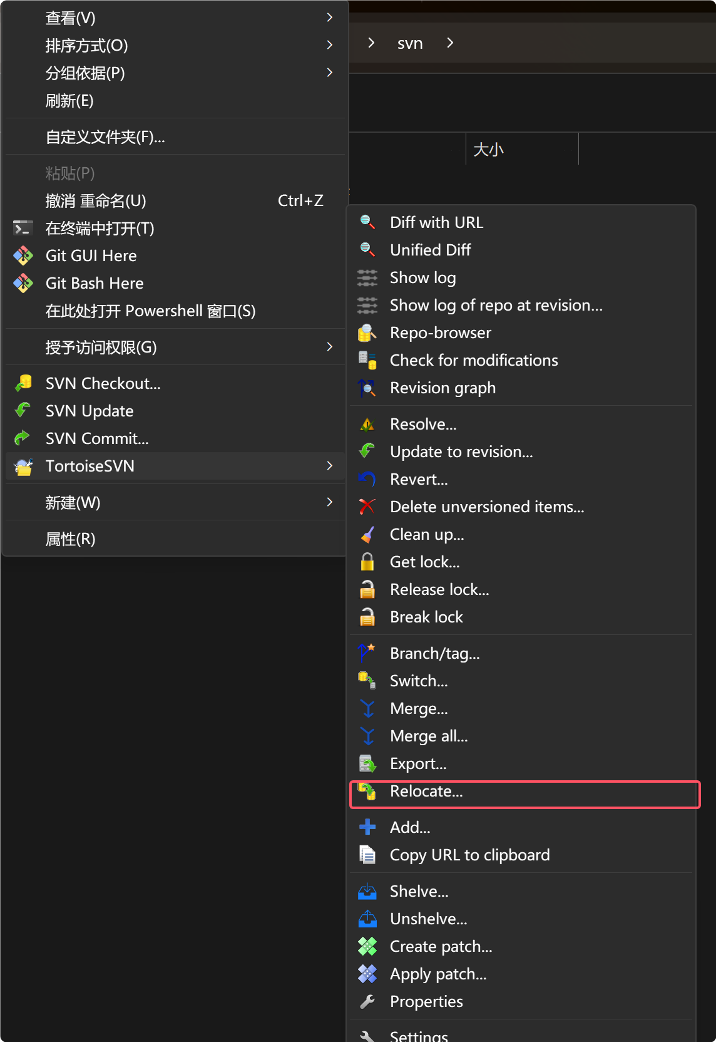This screenshot has height=1042, width=716.
Task: Click the Export icon
Action: pyautogui.click(x=367, y=763)
